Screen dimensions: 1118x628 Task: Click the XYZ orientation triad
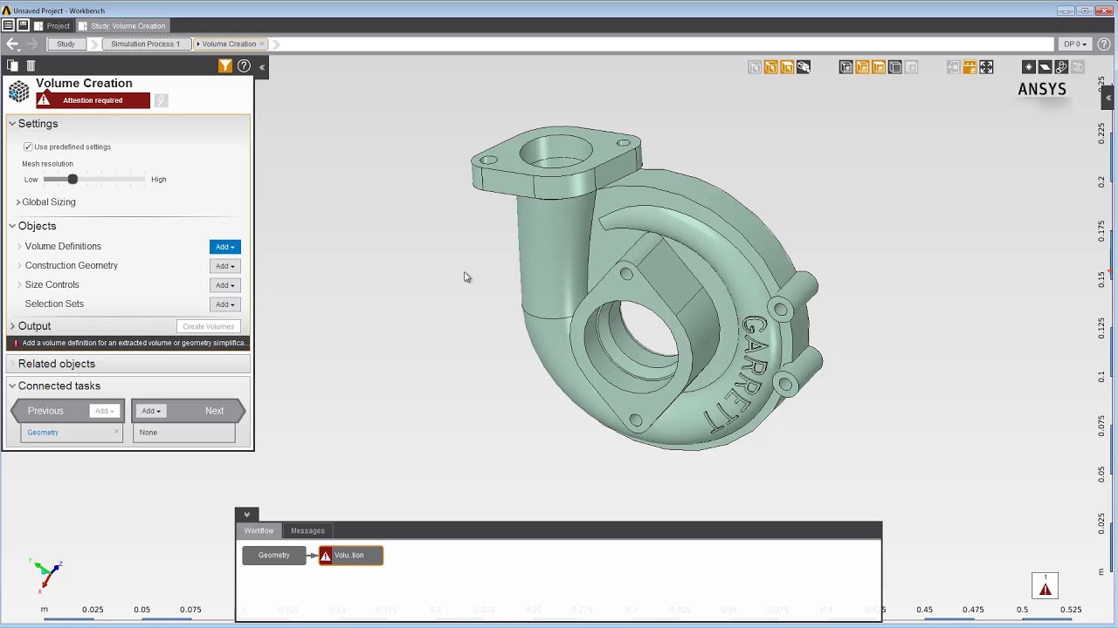(46, 576)
